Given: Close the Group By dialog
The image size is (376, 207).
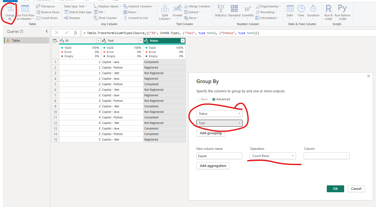Looking at the screenshot, I should pos(368,76).
